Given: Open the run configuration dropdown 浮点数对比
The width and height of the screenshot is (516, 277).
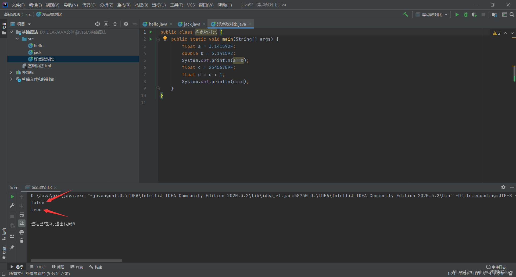Looking at the screenshot, I should pos(432,15).
